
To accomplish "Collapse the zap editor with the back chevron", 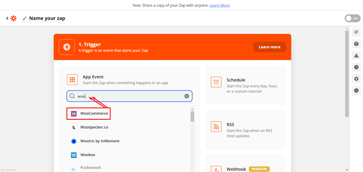I will [x=7, y=18].
